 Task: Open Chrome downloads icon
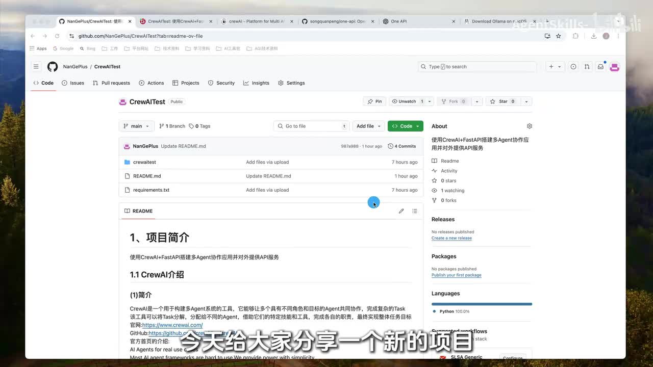point(594,36)
